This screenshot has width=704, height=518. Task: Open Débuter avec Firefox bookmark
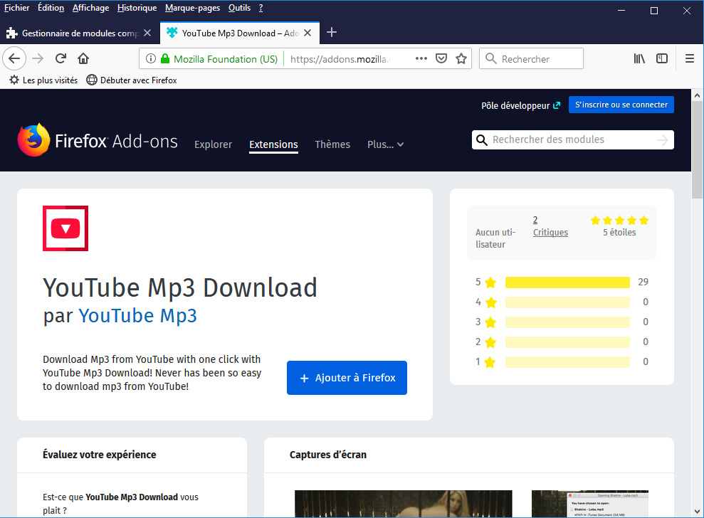click(132, 80)
